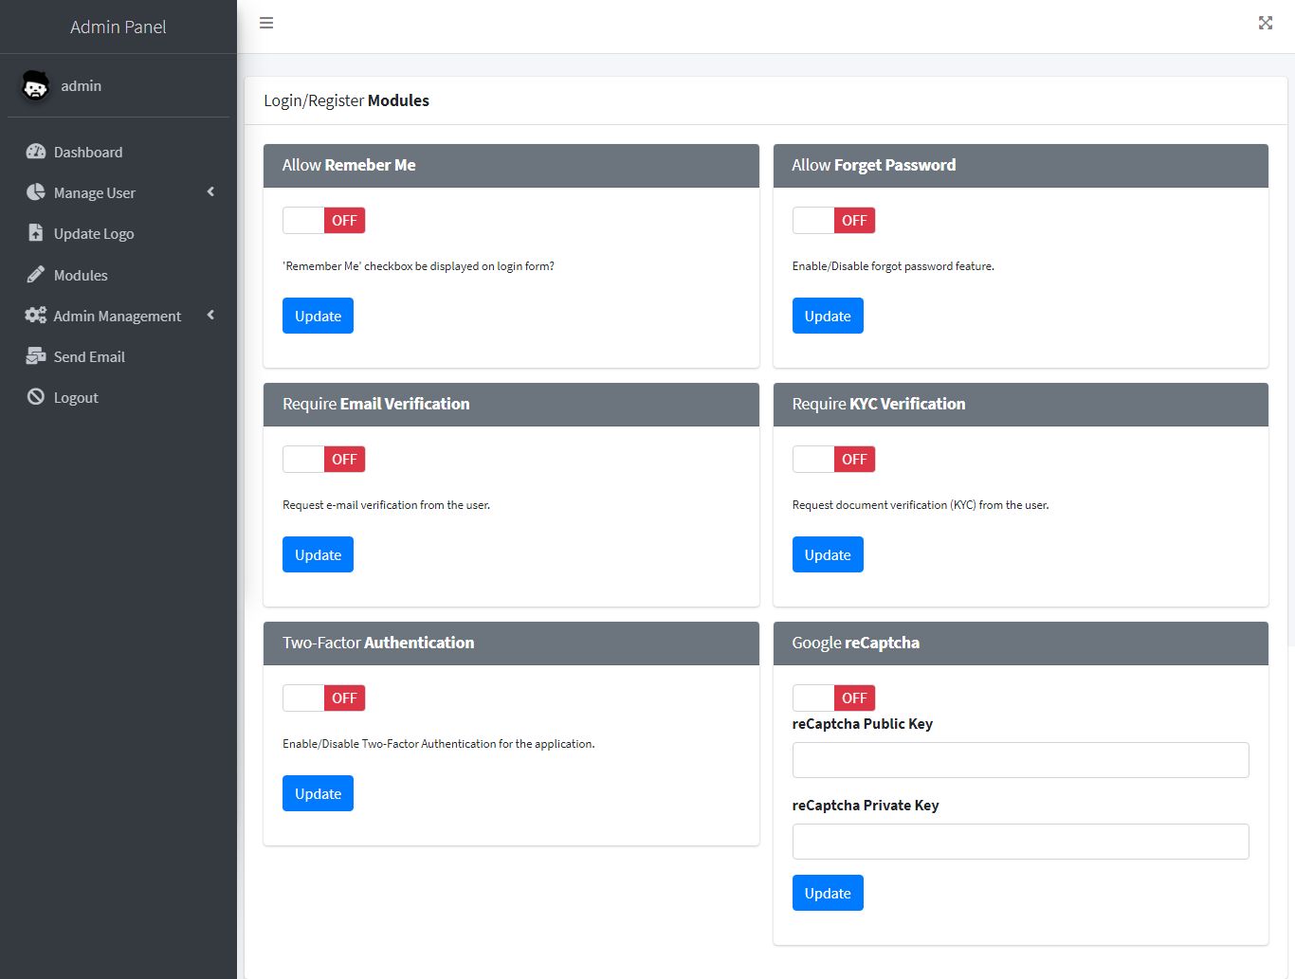Click the reCaptcha Private Key label
The height and width of the screenshot is (979, 1295).
(x=866, y=806)
